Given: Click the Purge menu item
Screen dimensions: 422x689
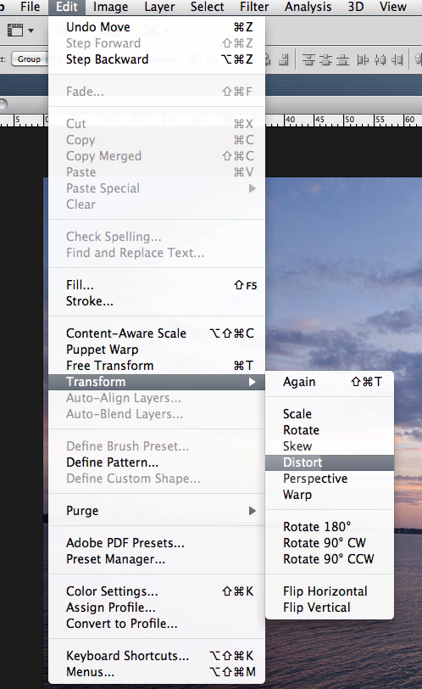Looking at the screenshot, I should click(157, 511).
